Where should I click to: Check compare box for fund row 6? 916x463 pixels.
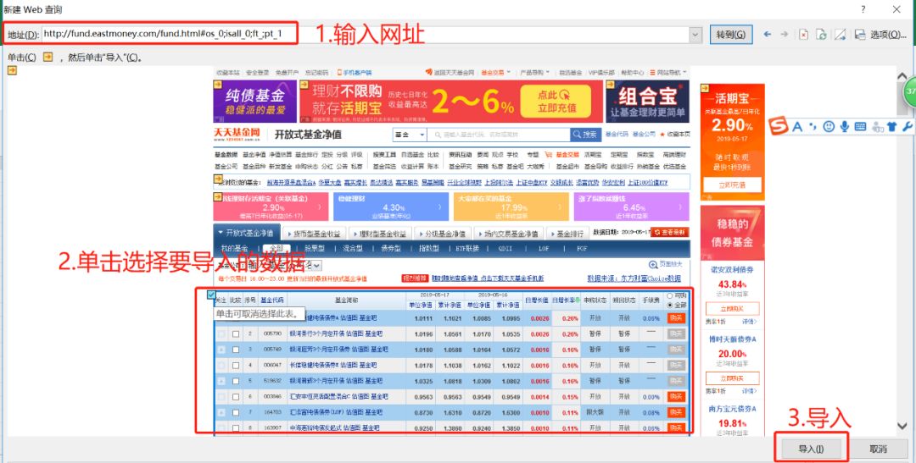236,396
